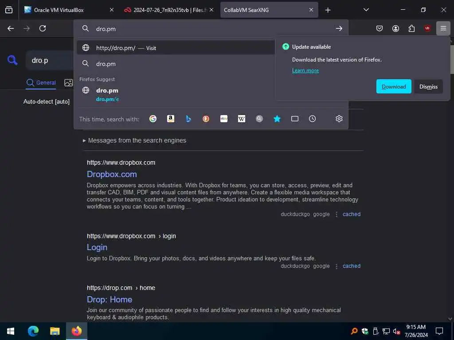This screenshot has height=340, width=454.
Task: Expand list all tabs chevron
Action: (x=366, y=10)
